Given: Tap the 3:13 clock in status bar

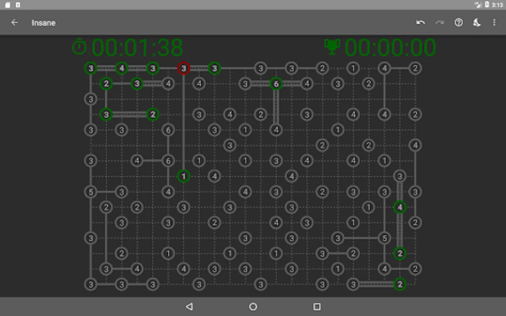Looking at the screenshot, I should 497,5.
